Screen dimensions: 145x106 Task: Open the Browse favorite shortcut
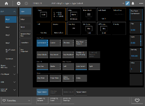point(42,100)
